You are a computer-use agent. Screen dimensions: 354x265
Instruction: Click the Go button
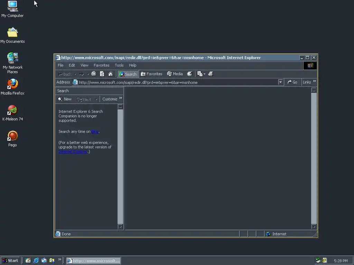point(292,82)
